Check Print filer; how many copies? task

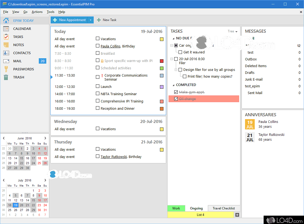184,77
